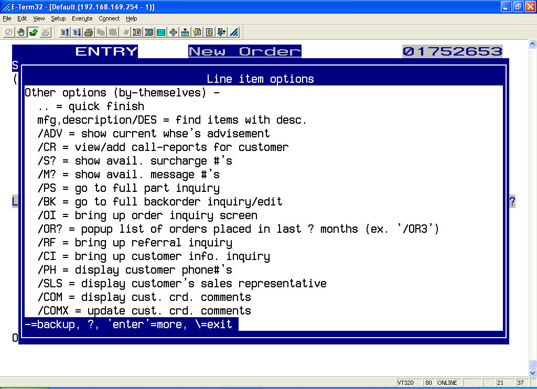Click the '/OI = bring up order inquiry' line
537x389 pixels.
[x=147, y=215]
